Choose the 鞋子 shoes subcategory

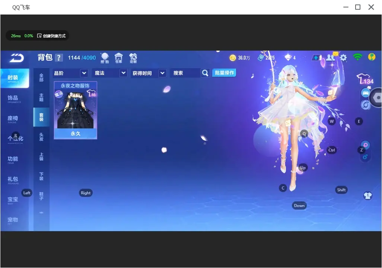click(x=41, y=196)
